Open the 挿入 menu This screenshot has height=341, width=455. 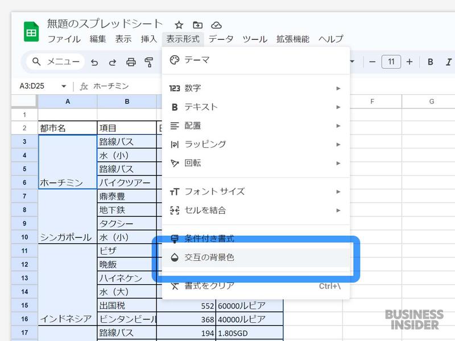pos(148,40)
